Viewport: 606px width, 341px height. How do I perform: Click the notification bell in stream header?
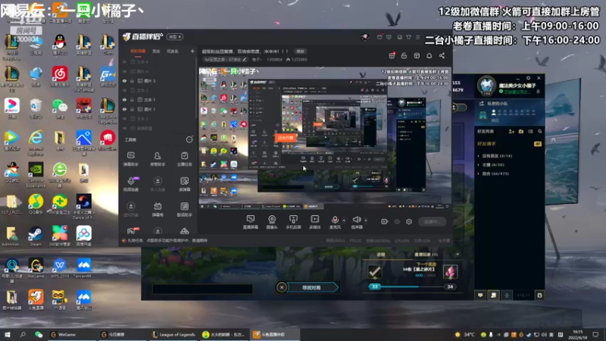tap(429, 55)
